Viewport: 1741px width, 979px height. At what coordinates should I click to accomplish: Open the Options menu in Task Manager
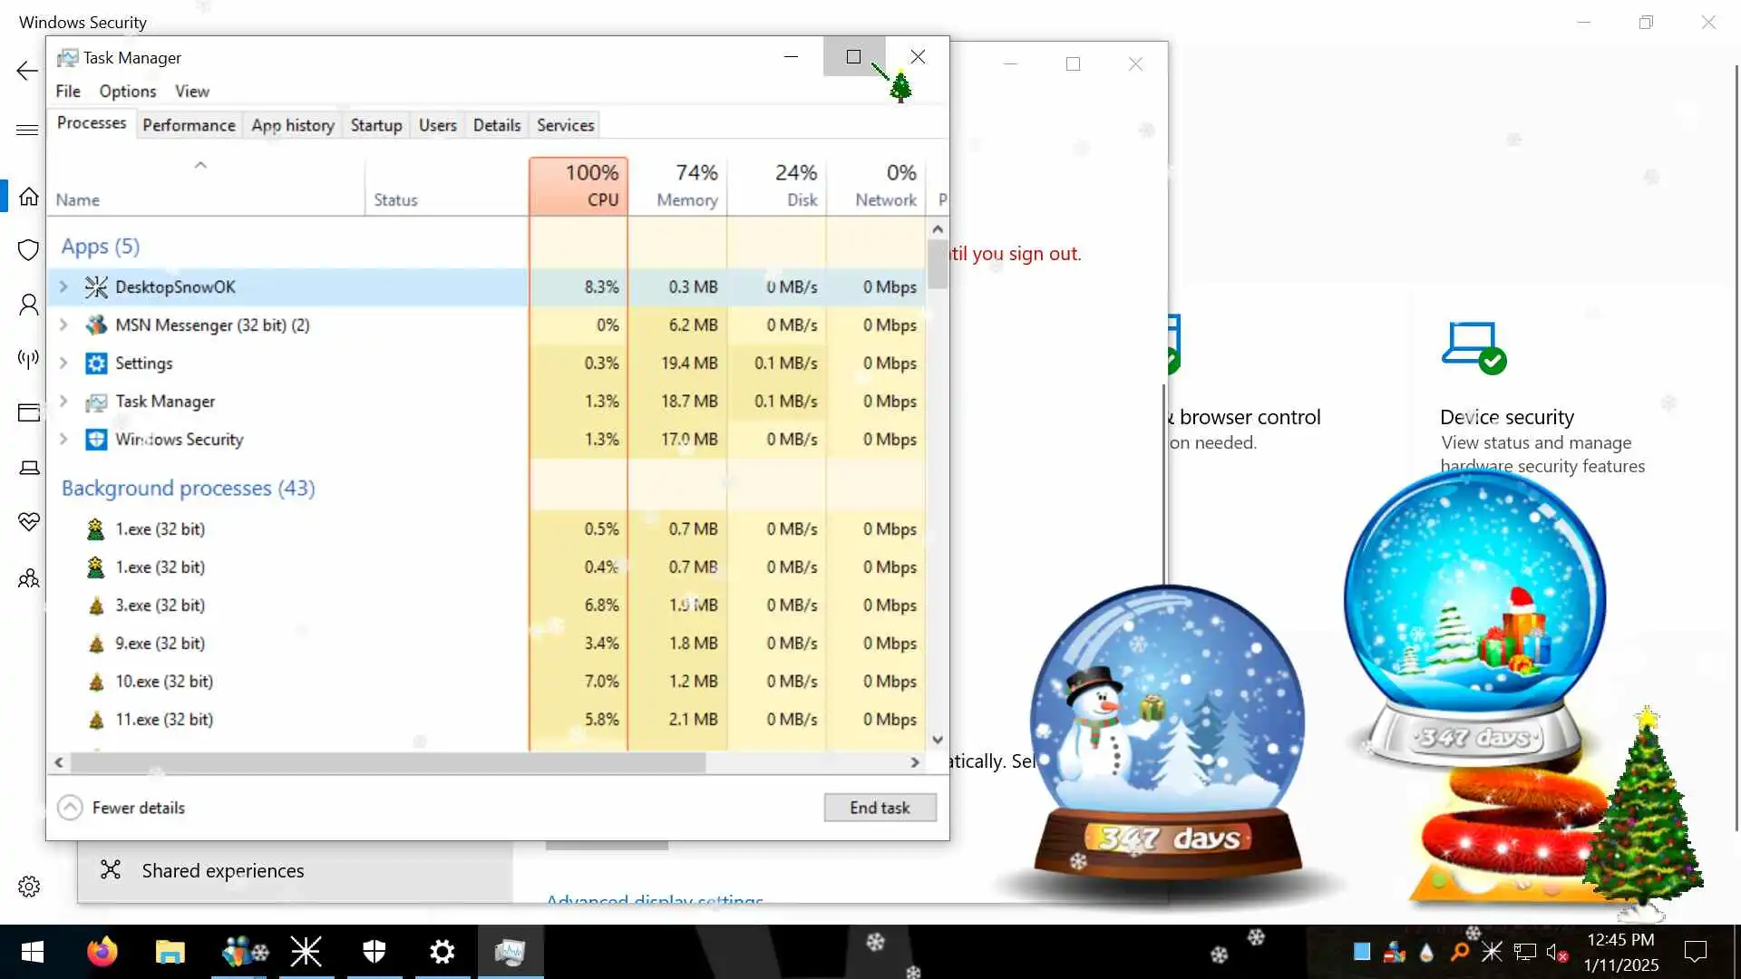point(127,91)
